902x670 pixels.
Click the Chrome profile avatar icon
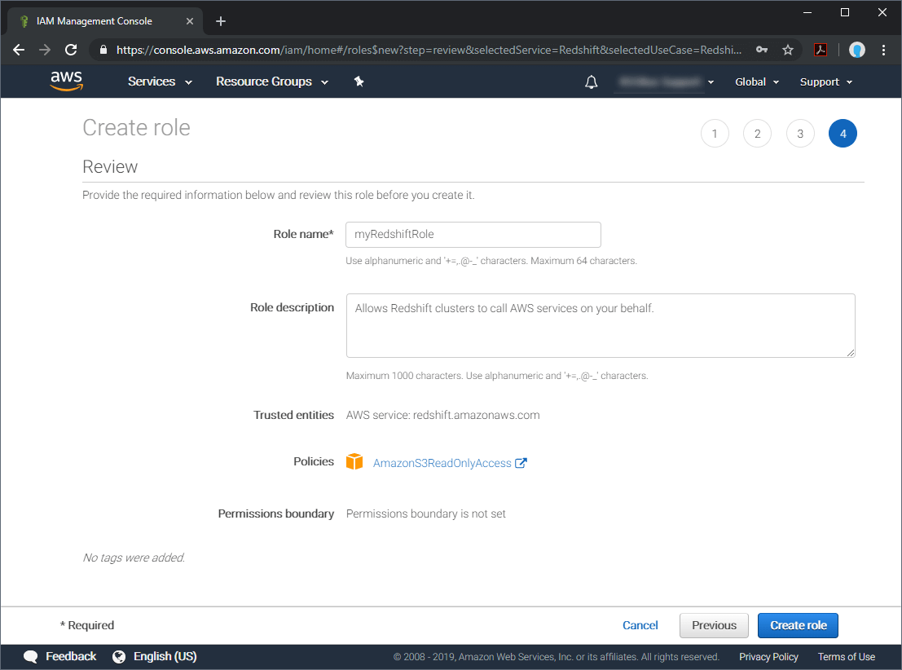tap(856, 50)
